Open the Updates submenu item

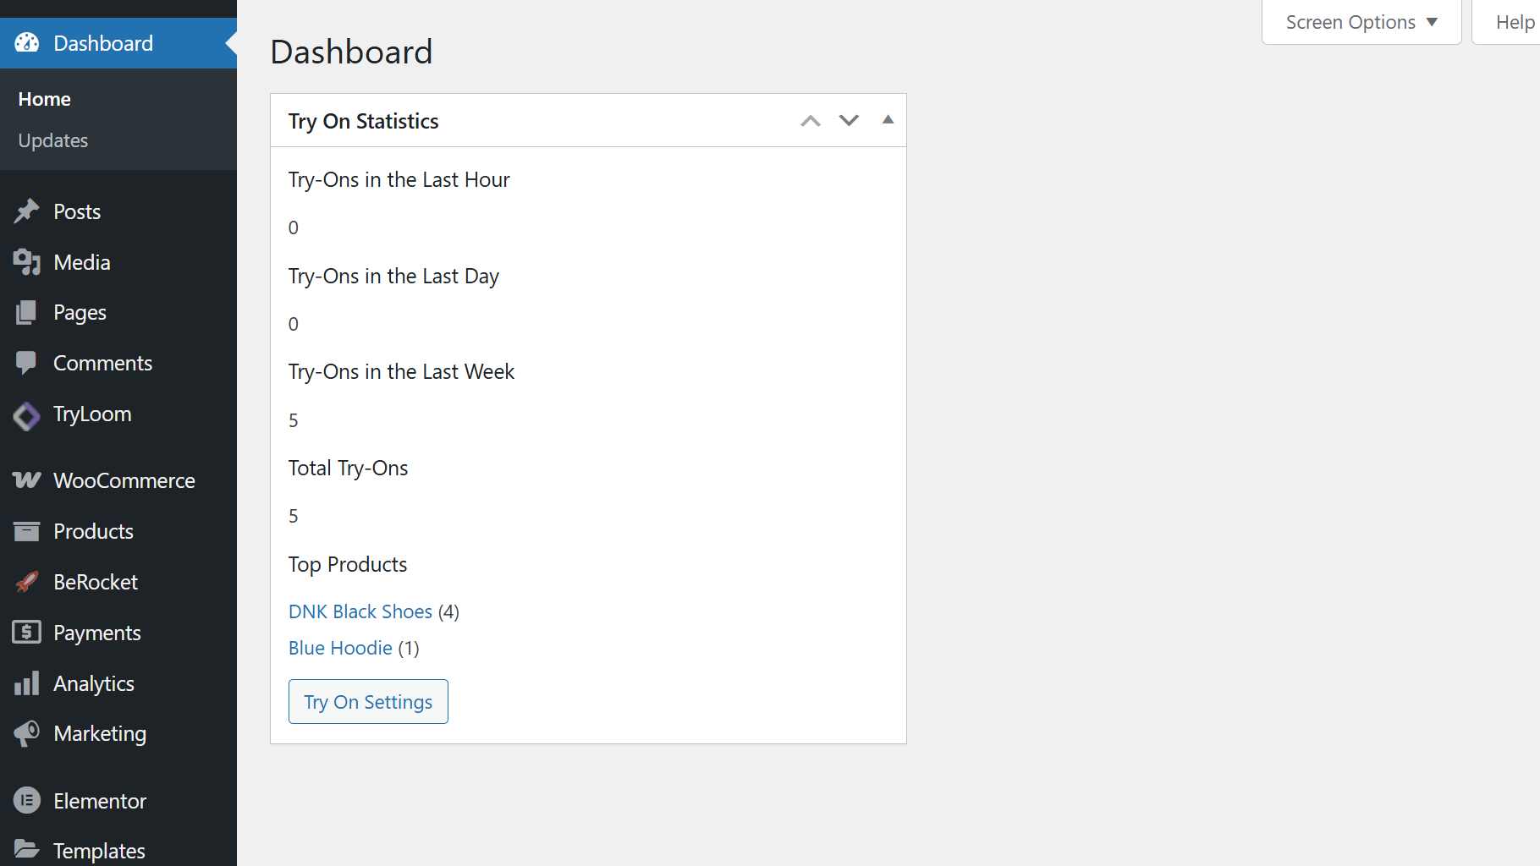pos(53,140)
